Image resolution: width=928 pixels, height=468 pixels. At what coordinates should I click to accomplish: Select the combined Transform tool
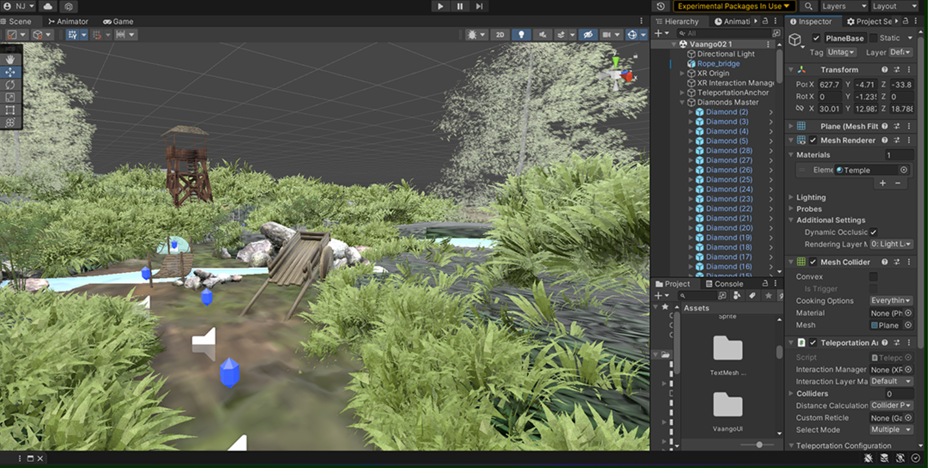[10, 122]
